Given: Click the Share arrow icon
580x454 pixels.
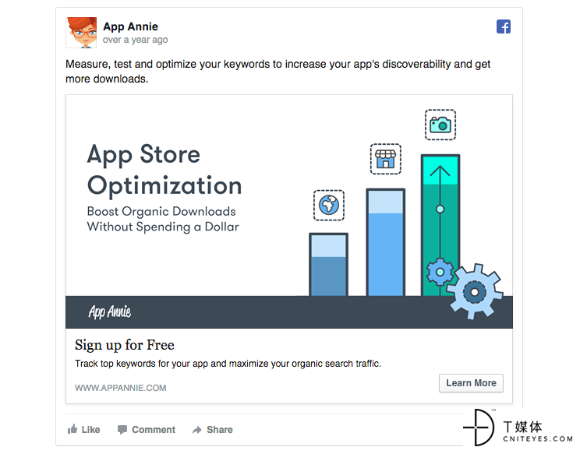Looking at the screenshot, I should tap(196, 430).
